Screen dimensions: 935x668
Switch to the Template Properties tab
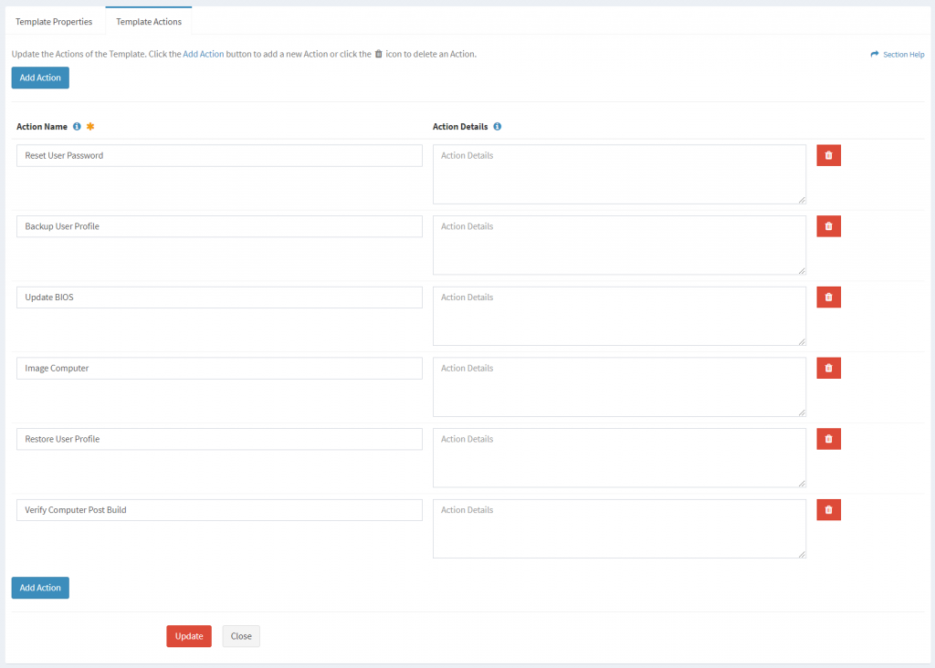tap(55, 20)
